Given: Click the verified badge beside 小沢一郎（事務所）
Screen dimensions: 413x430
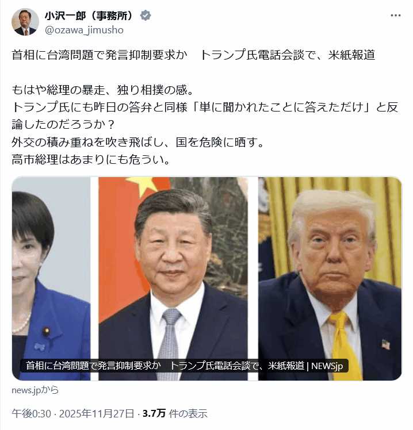Looking at the screenshot, I should [146, 16].
